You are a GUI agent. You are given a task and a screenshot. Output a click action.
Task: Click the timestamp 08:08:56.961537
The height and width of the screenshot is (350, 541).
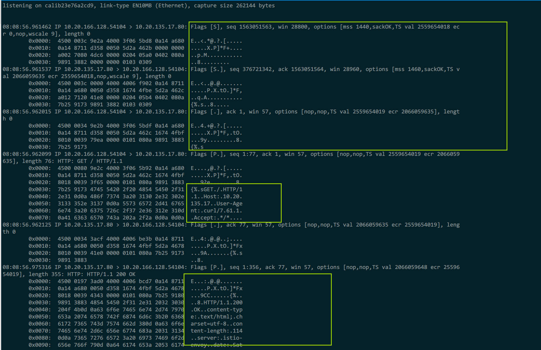point(27,69)
